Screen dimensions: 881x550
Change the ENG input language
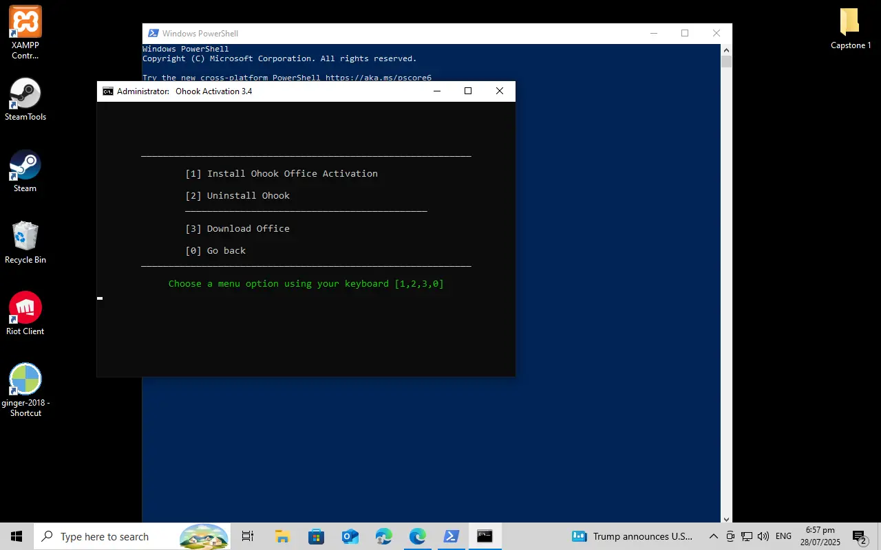(783, 536)
